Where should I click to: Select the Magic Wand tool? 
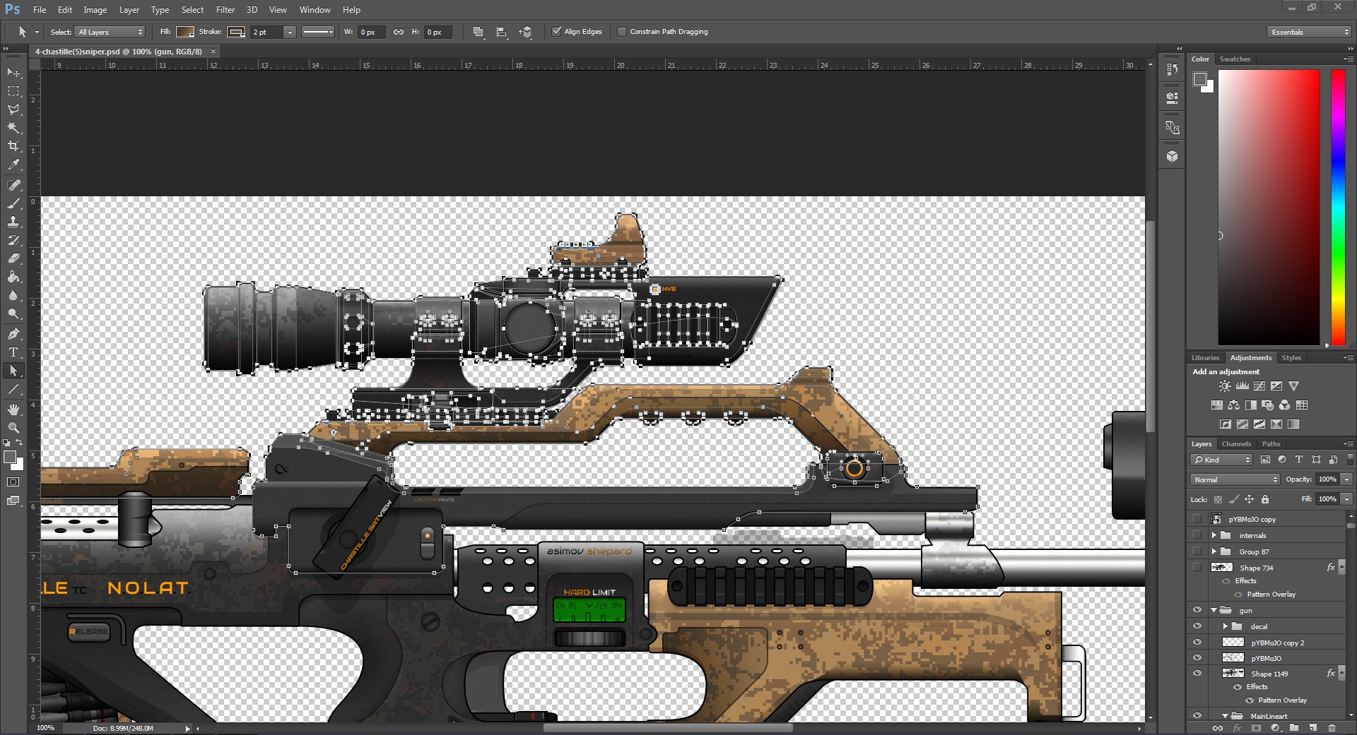pyautogui.click(x=13, y=128)
